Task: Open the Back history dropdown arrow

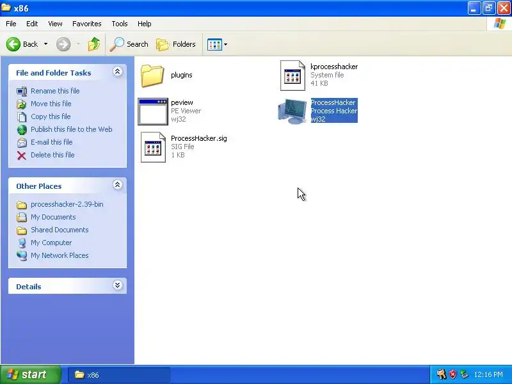Action: (x=45, y=44)
